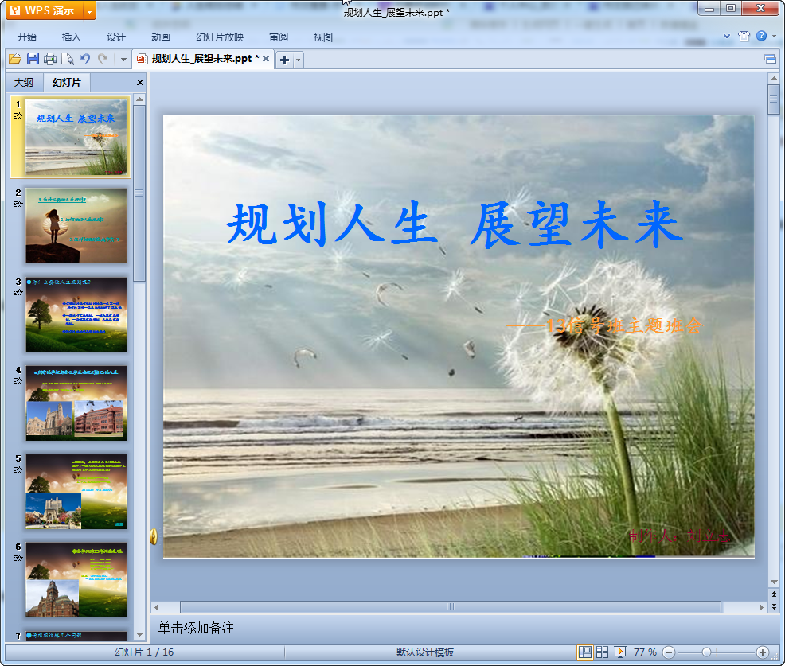Image resolution: width=785 pixels, height=666 pixels.
Task: Click the author text 制作人：刘立志
Action: click(680, 536)
